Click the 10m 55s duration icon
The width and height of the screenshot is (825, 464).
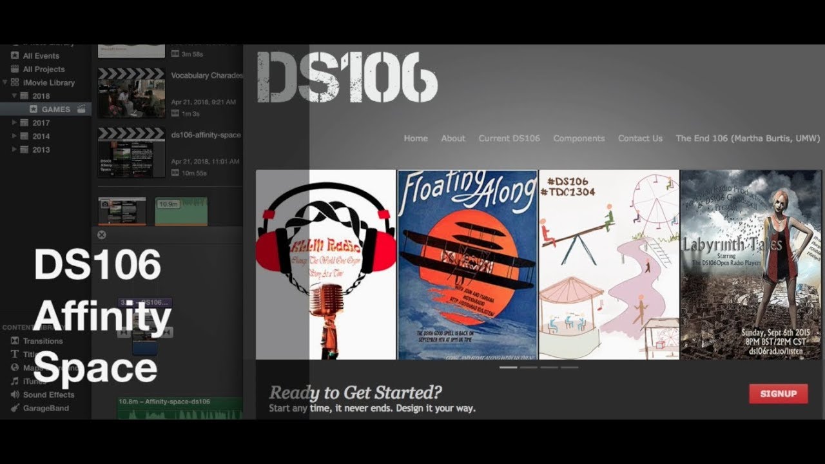coord(175,173)
